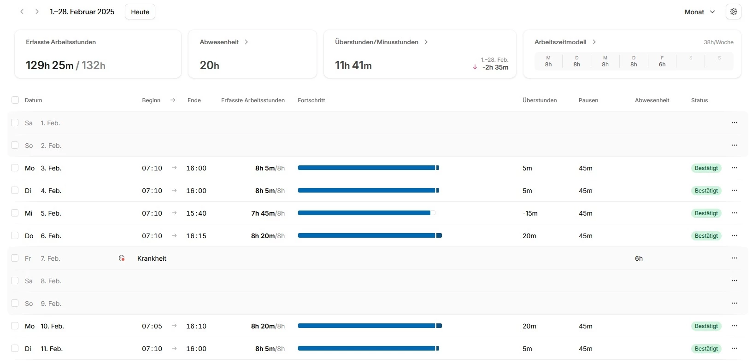Screen dimensions: 752x363
Task: Open more options for Do 6. Feb.
Action: click(734, 235)
